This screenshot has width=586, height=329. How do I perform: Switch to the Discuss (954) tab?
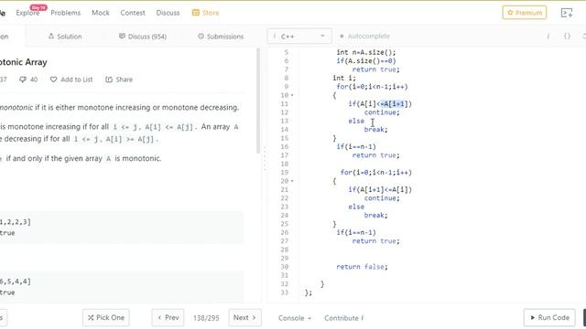143,37
